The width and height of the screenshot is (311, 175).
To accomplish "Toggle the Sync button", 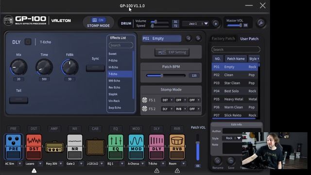I will pos(95,68).
